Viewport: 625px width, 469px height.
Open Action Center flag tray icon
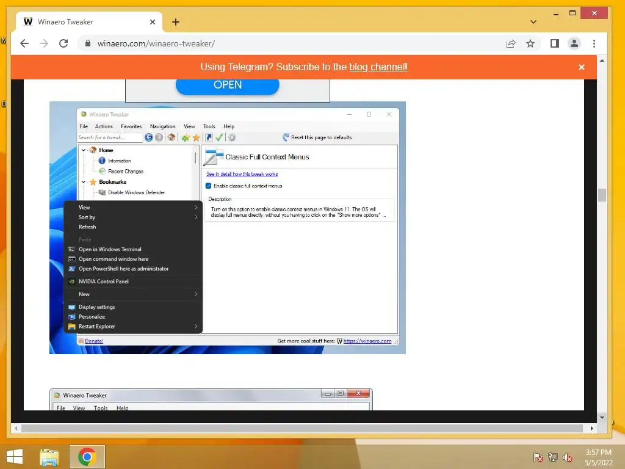[x=538, y=457]
